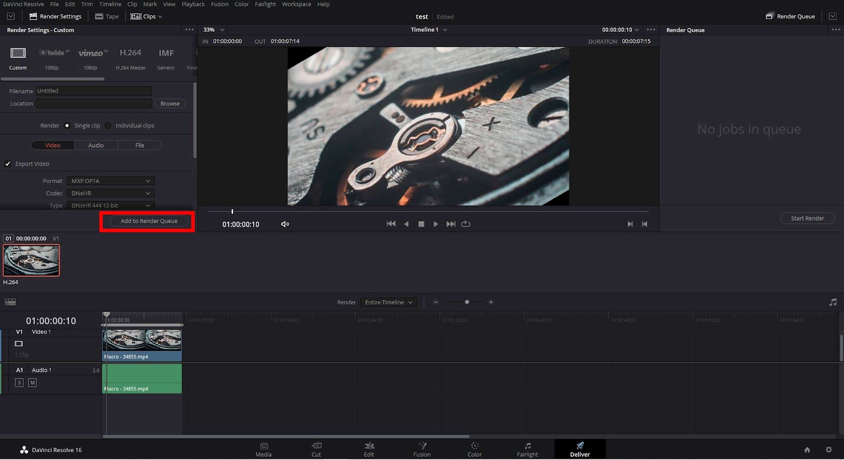
Task: Open the Media page
Action: click(264, 449)
